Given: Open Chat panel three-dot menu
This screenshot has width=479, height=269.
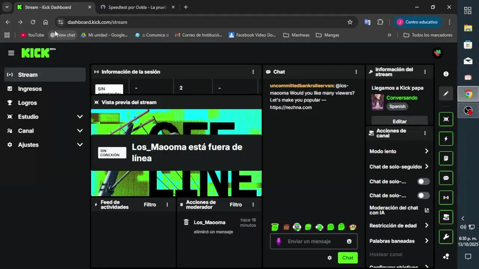Looking at the screenshot, I should click(x=356, y=72).
